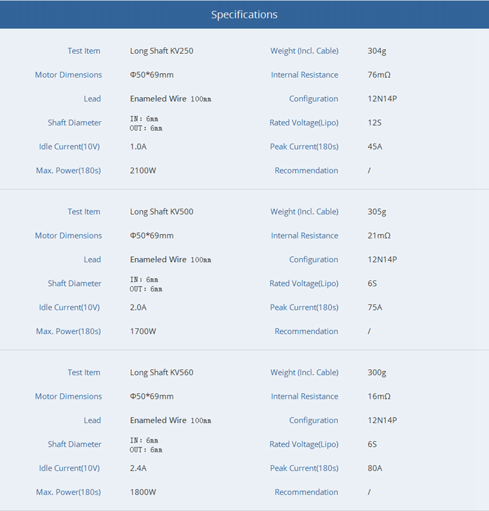Screen dimensions: 489x511
Task: Click the 300g weight value
Action: pyautogui.click(x=377, y=372)
